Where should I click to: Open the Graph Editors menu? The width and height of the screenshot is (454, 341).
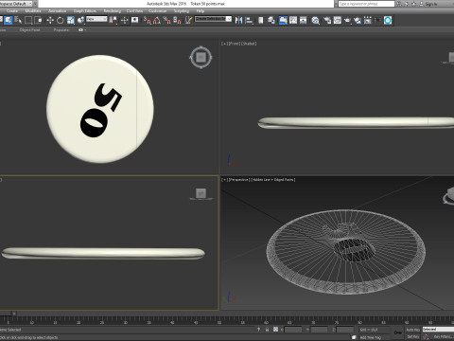coord(85,11)
